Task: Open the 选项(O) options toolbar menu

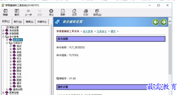Action: coord(97,13)
